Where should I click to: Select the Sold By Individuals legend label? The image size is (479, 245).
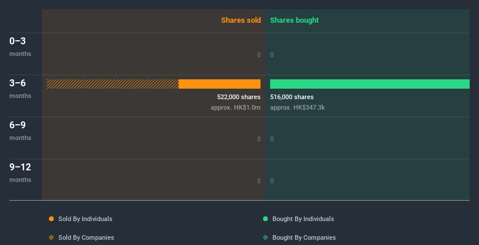click(x=85, y=219)
